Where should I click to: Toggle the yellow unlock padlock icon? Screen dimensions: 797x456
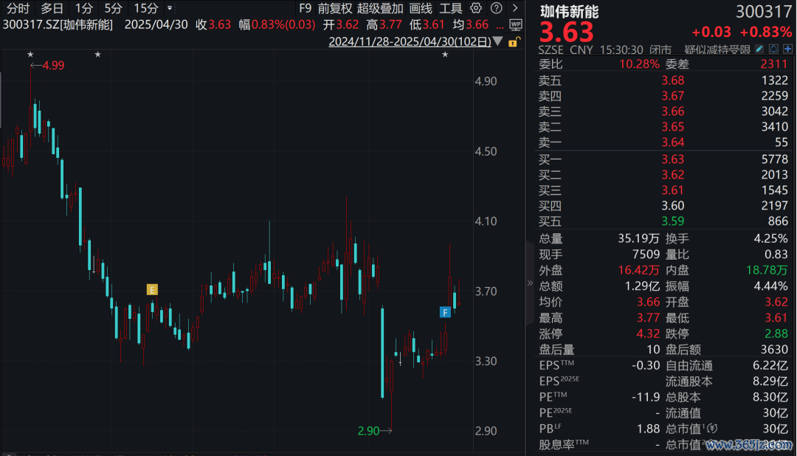click(514, 42)
